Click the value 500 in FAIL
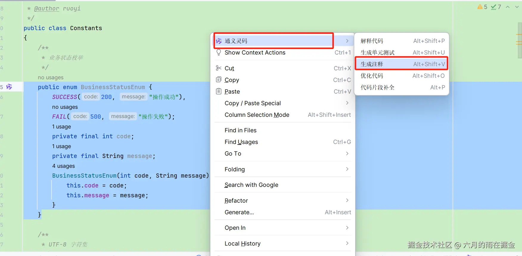This screenshot has height=256, width=522. pos(96,117)
